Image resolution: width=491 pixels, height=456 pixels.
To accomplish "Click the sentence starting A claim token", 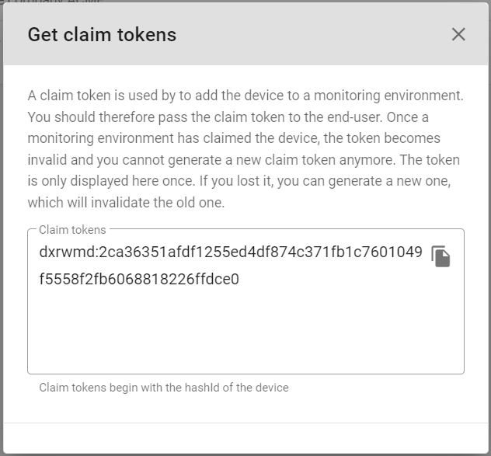I will tap(245, 96).
